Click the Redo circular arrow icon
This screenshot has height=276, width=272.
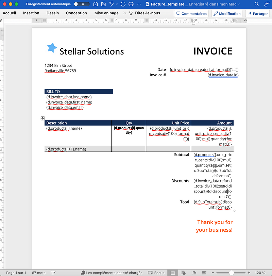coord(123,4)
